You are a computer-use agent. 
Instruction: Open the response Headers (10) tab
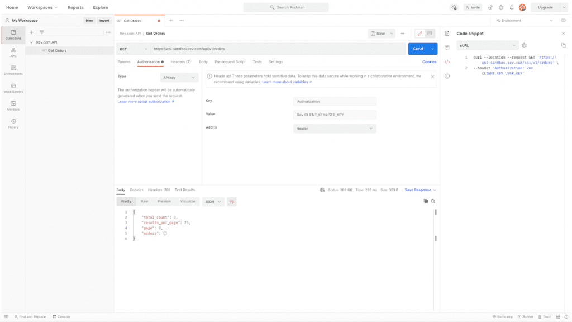pyautogui.click(x=159, y=190)
